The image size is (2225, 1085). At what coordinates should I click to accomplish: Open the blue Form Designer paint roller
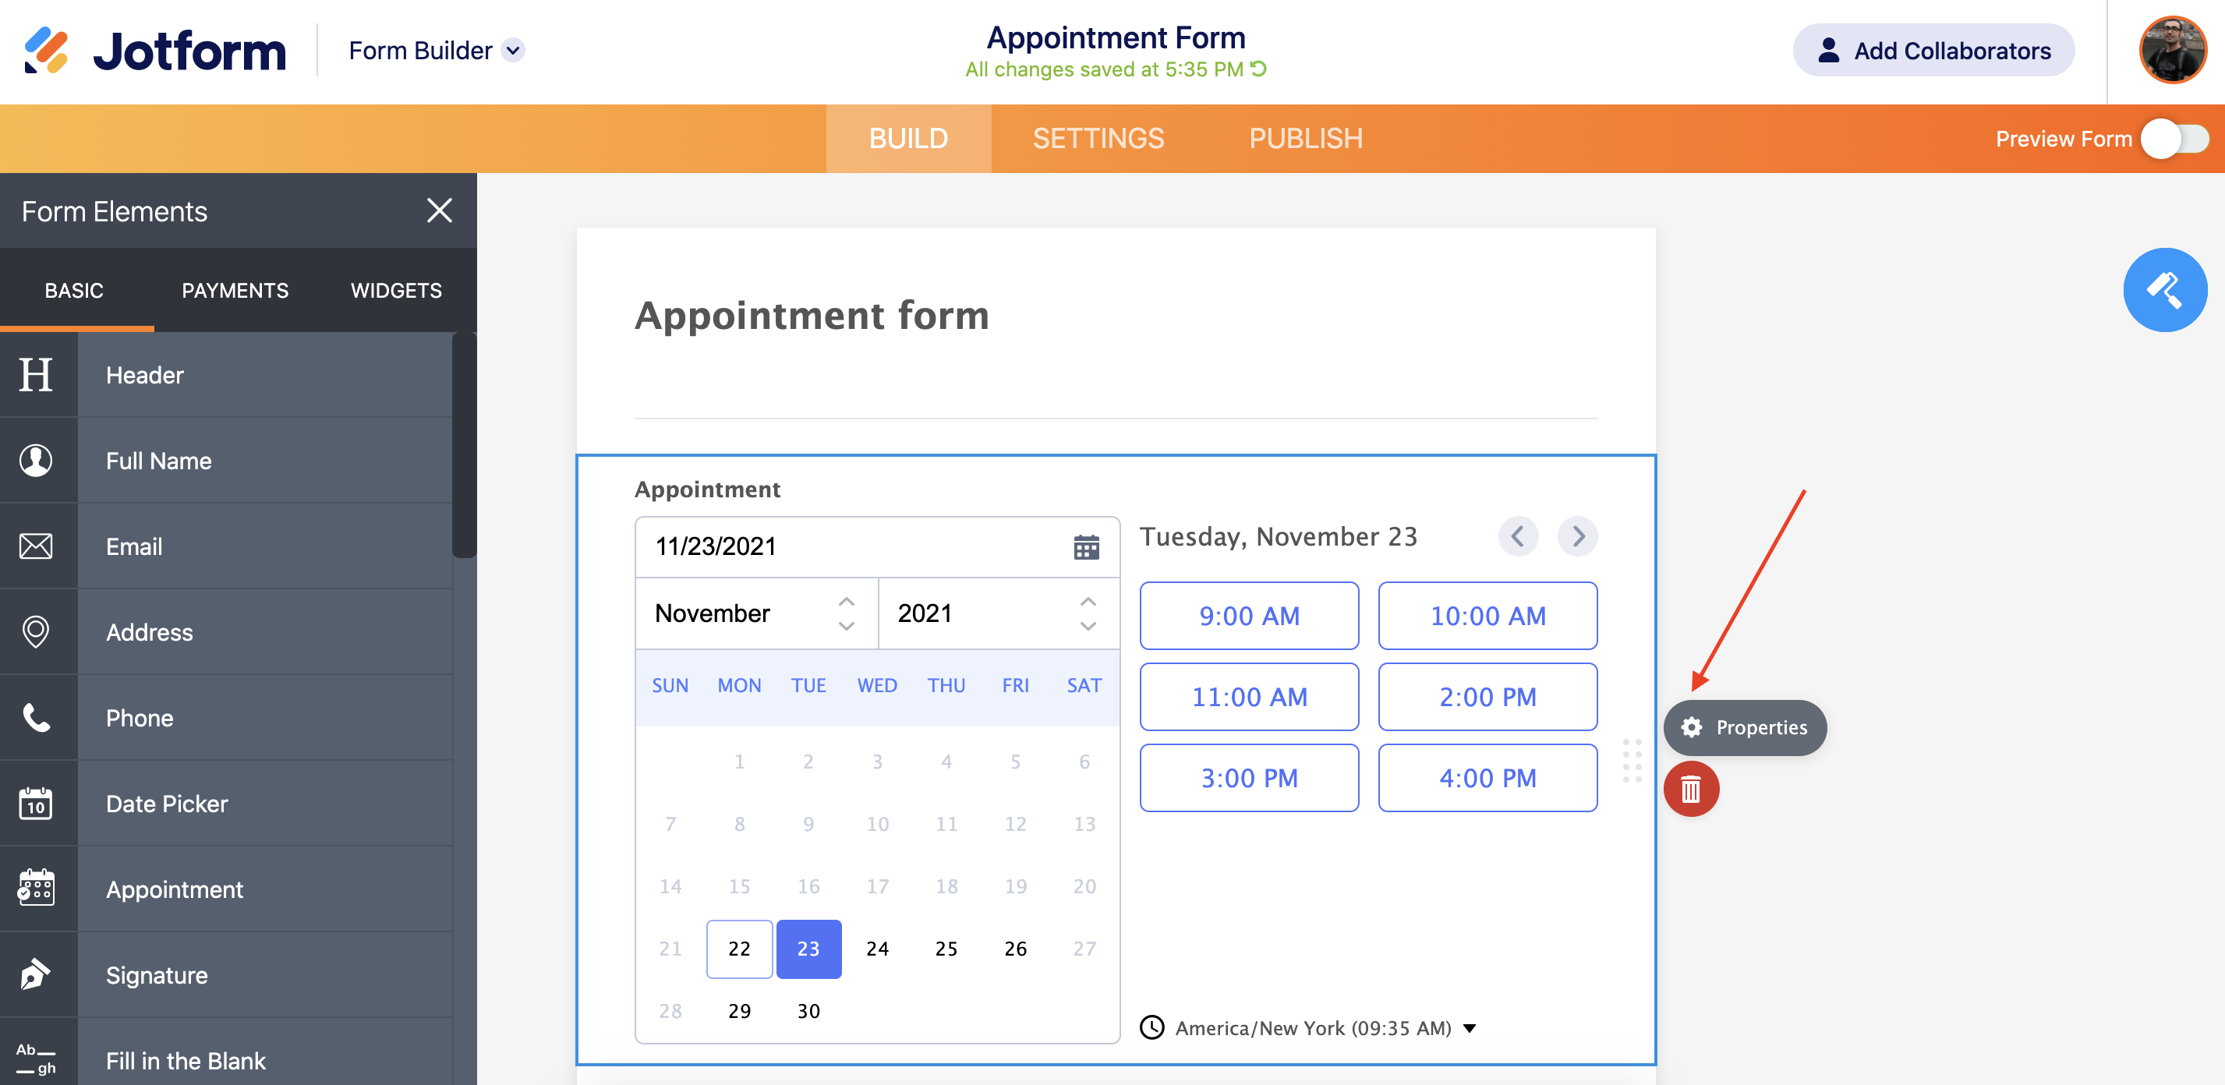tap(2163, 290)
